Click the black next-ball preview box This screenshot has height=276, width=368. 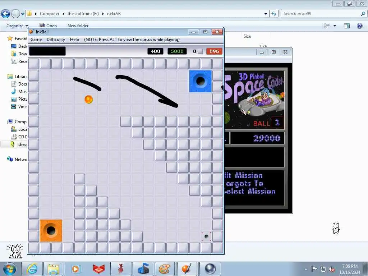(47, 51)
